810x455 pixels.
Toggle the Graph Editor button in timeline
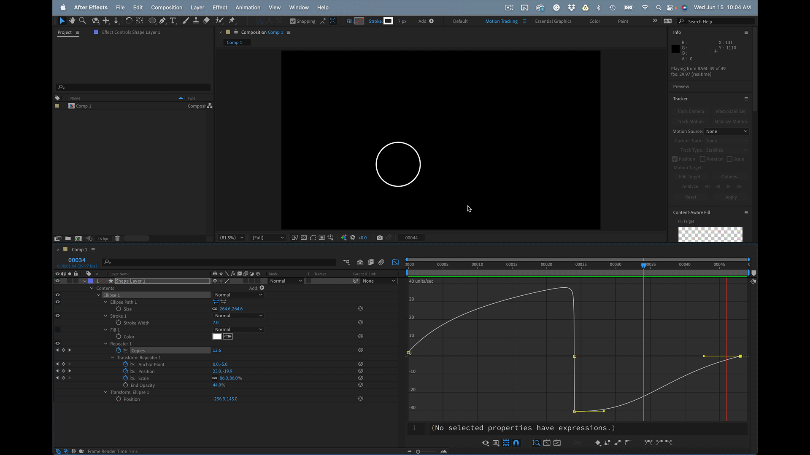[395, 262]
